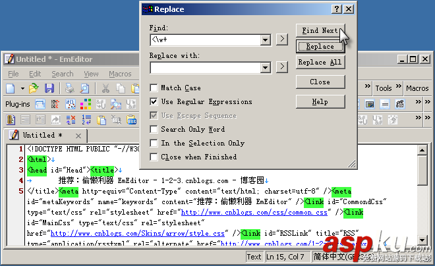Click the U to &# converter icon in Plug-ins row
The width and height of the screenshot is (435, 266).
pyautogui.click(x=131, y=104)
